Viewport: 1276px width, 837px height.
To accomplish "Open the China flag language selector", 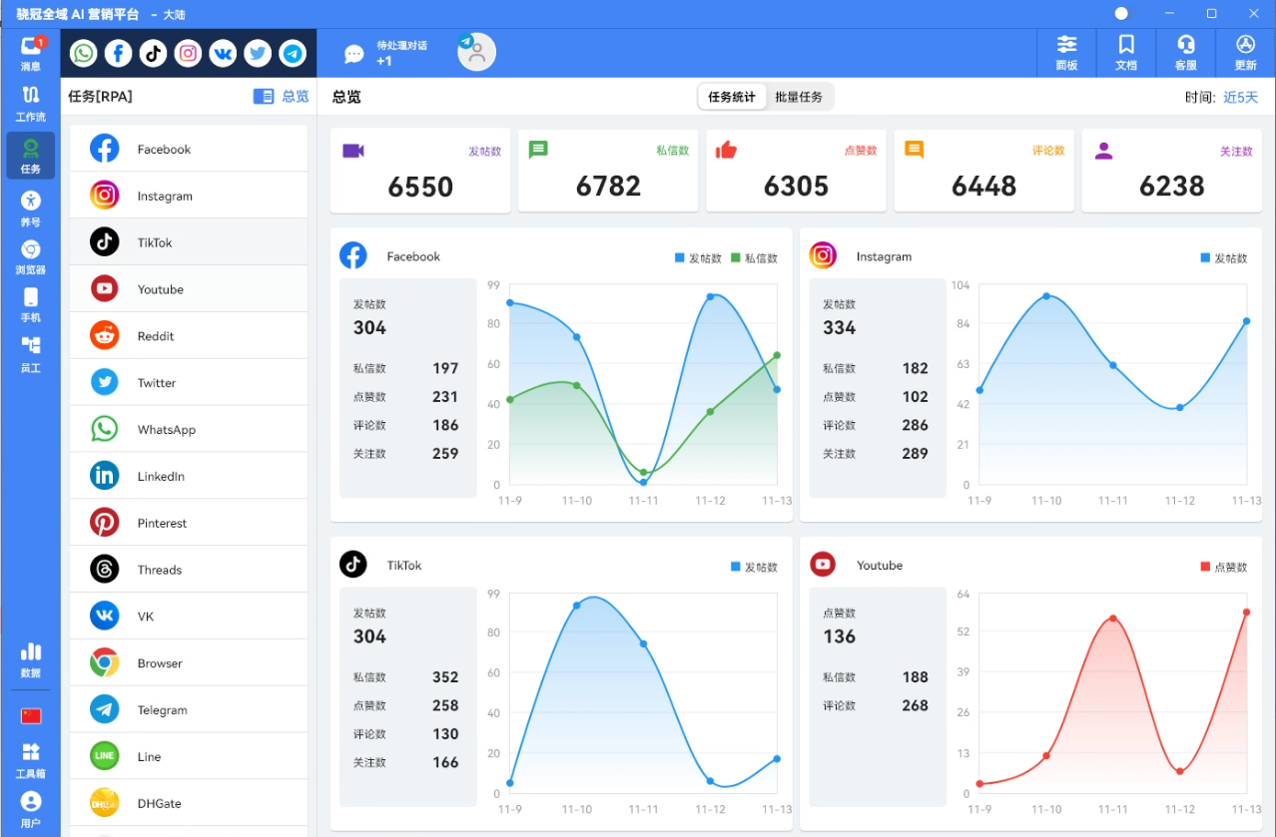I will click(31, 716).
